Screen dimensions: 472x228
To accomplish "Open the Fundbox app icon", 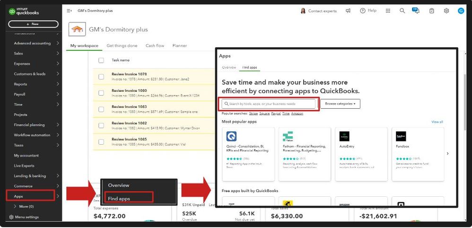I will 401,136.
